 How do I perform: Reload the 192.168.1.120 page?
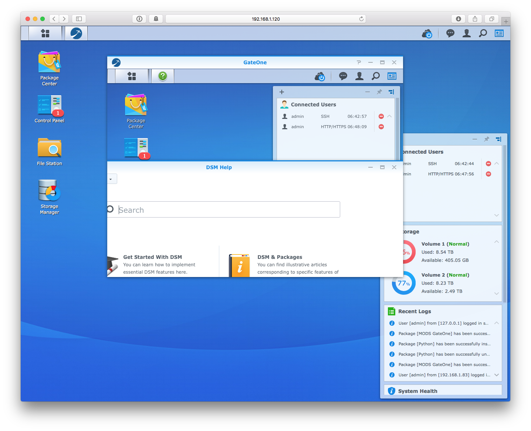(361, 19)
